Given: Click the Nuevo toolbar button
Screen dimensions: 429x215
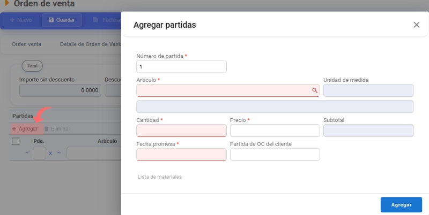Looking at the screenshot, I should (x=21, y=20).
